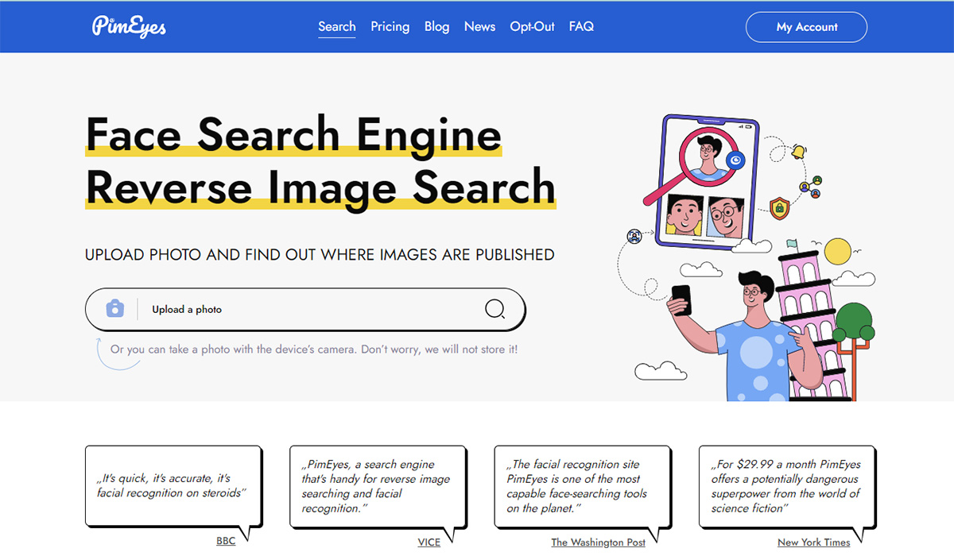Click the 'Reverse Image Search' headline
The height and width of the screenshot is (556, 954).
(x=320, y=187)
